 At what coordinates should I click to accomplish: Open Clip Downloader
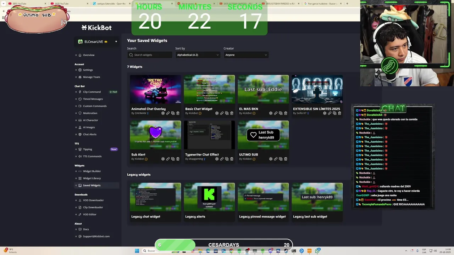[x=93, y=208]
